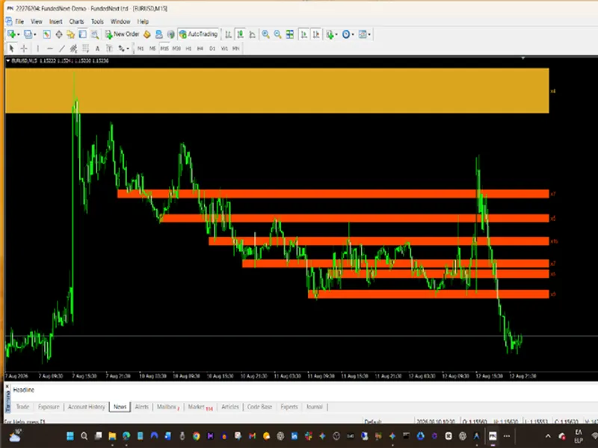Show hidden system tray icons chevron
Screen dimensions: 598x448
548,436
